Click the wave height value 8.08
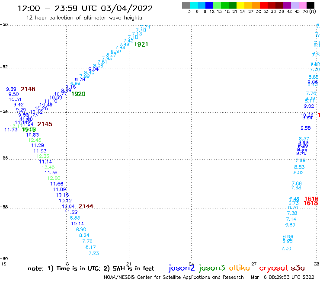 [98, 66]
